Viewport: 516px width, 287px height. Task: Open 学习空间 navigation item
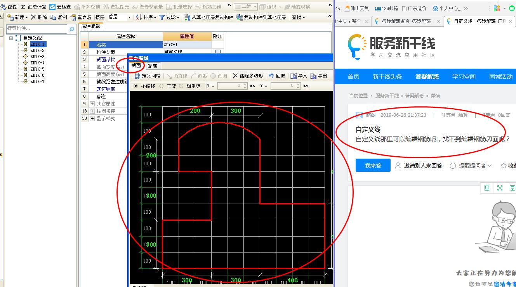pos(464,77)
